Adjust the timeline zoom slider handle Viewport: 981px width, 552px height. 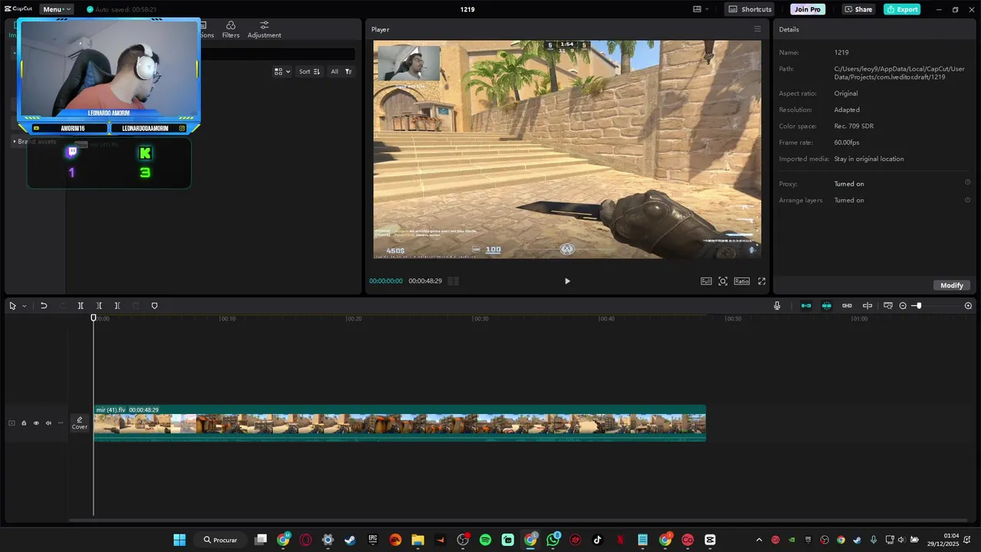pos(918,306)
